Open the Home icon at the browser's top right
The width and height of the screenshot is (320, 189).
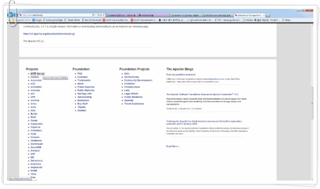click(x=303, y=15)
